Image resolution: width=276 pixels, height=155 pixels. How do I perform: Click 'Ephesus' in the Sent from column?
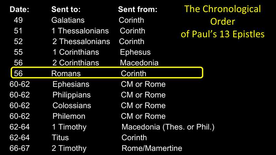coord(135,52)
